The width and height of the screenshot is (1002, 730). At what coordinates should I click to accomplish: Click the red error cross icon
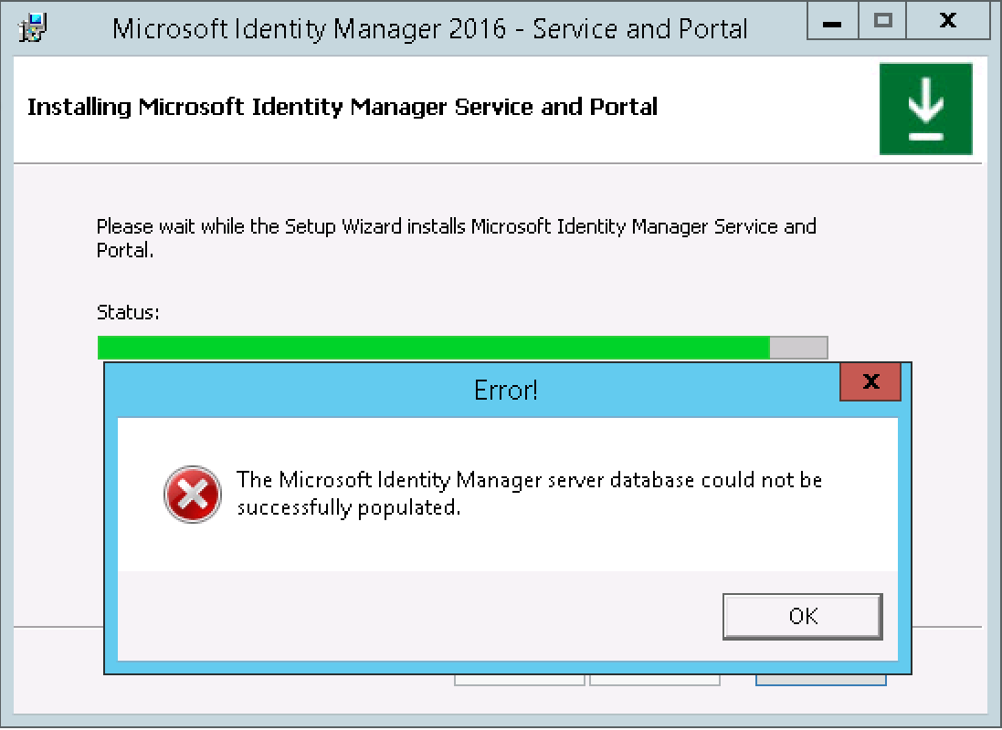pyautogui.click(x=192, y=495)
